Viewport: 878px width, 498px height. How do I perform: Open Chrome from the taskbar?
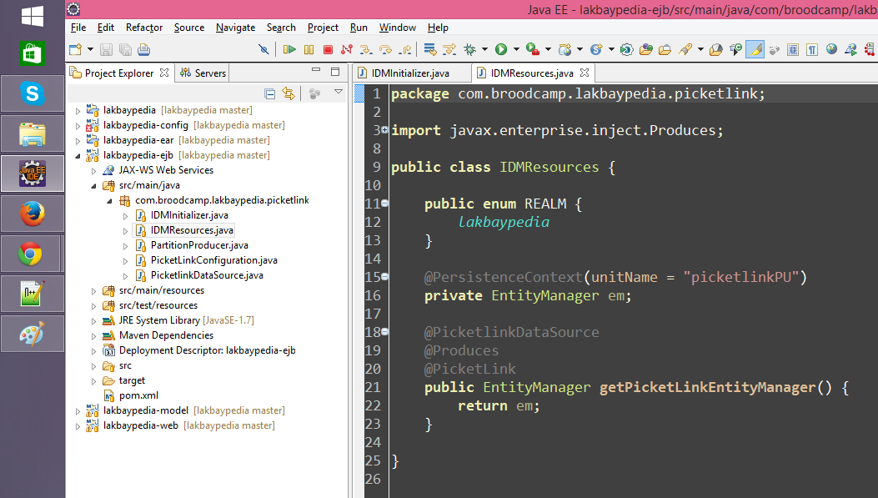[x=32, y=254]
